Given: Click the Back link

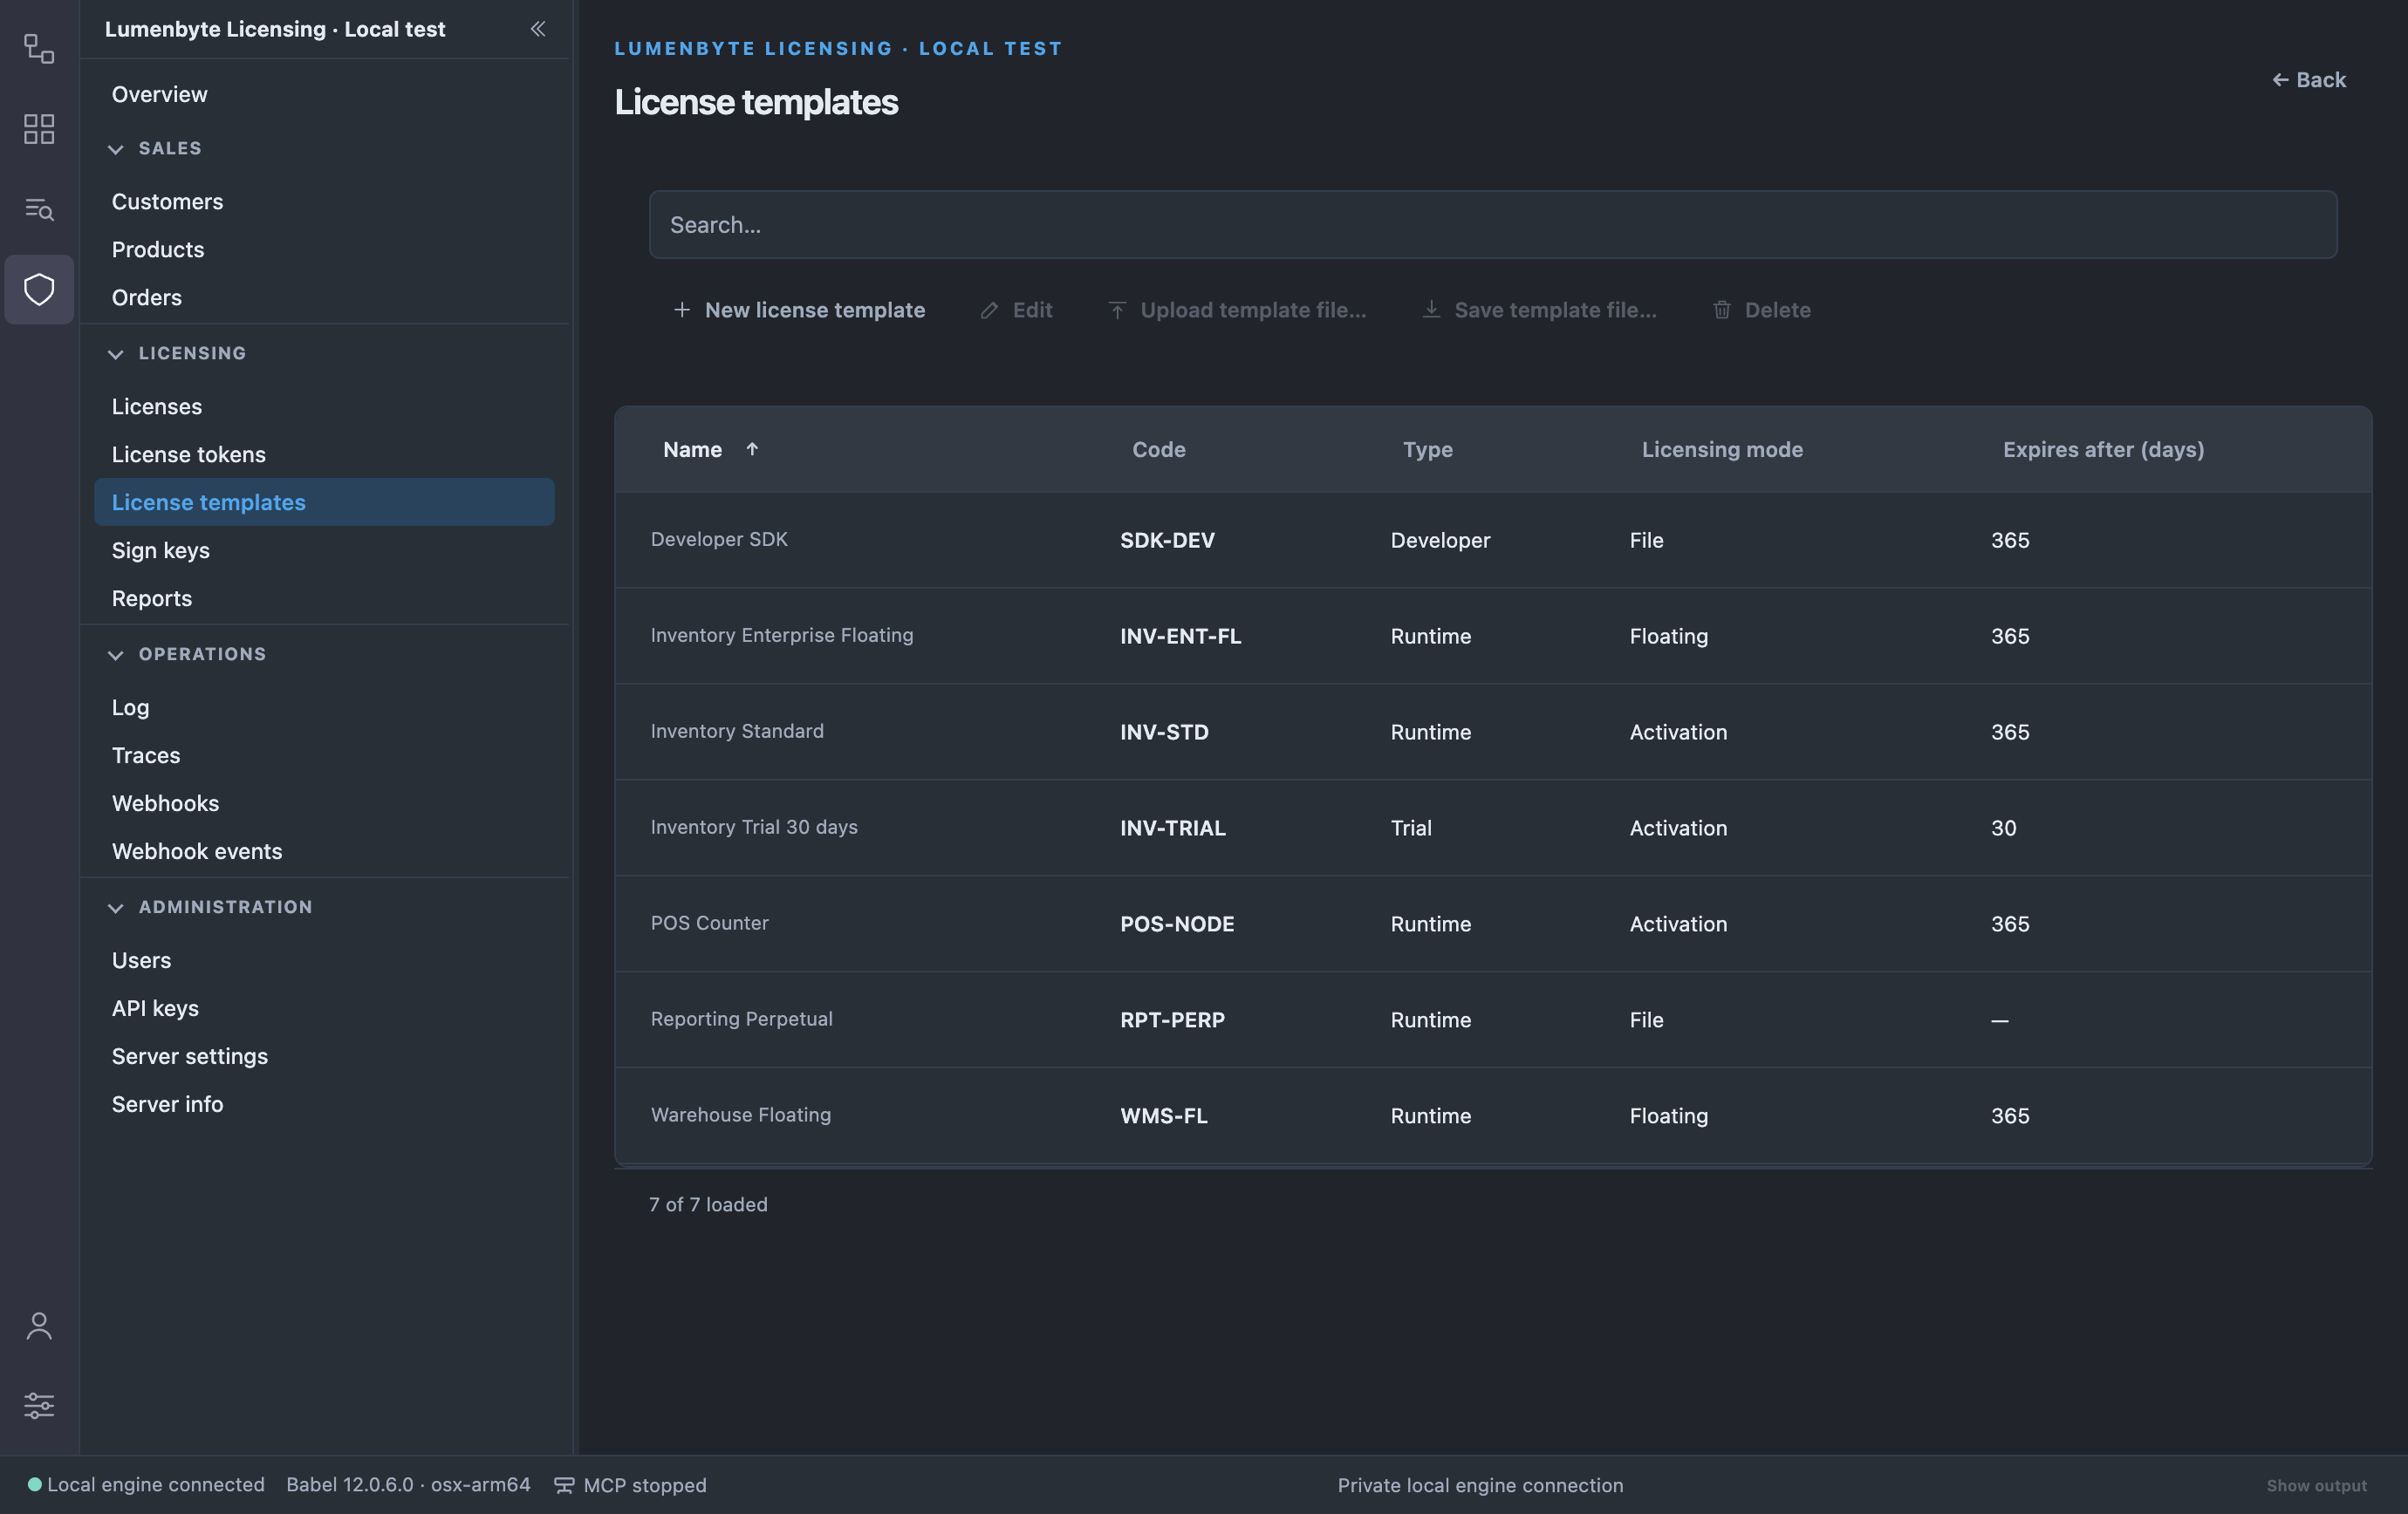Looking at the screenshot, I should [2309, 80].
